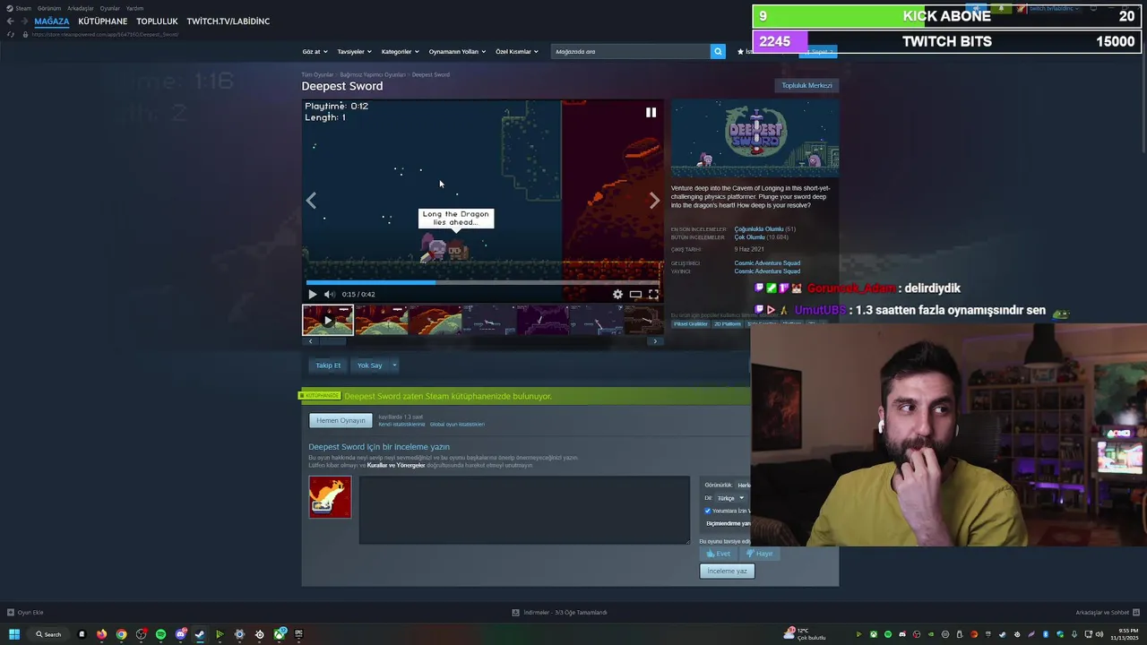Open the Arkadaşlar menu
The width and height of the screenshot is (1147, 645).
(x=81, y=8)
